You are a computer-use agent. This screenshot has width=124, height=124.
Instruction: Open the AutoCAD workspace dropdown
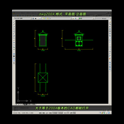[23, 18]
